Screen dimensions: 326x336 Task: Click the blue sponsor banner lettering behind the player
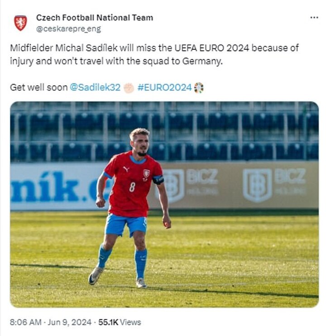point(50,187)
